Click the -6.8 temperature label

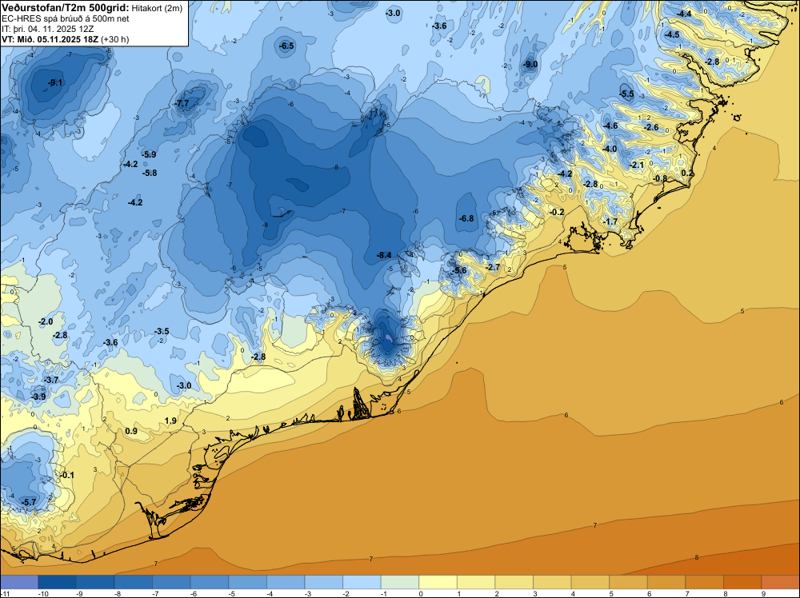coord(466,219)
